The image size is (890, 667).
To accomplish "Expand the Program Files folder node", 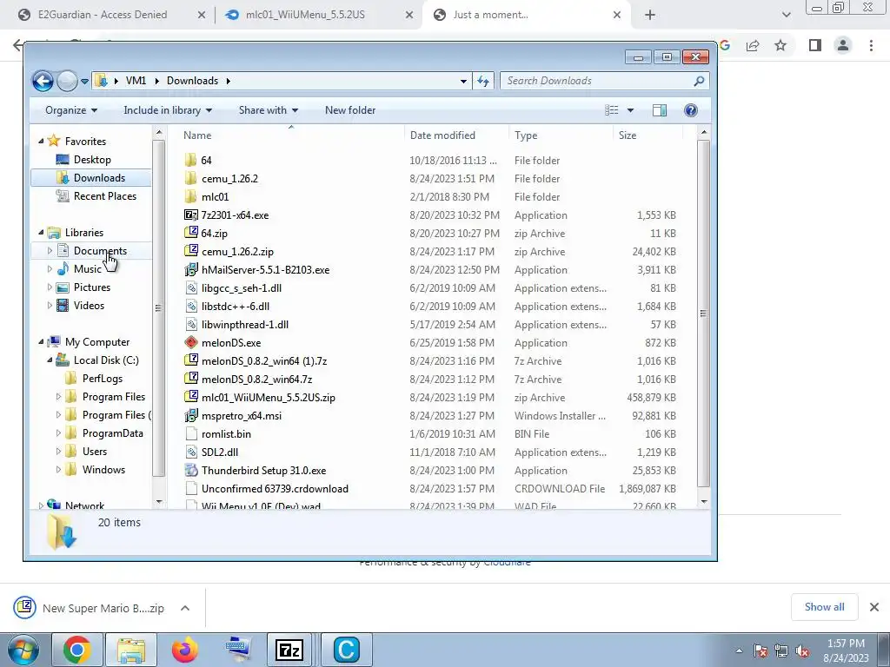I will tap(58, 396).
